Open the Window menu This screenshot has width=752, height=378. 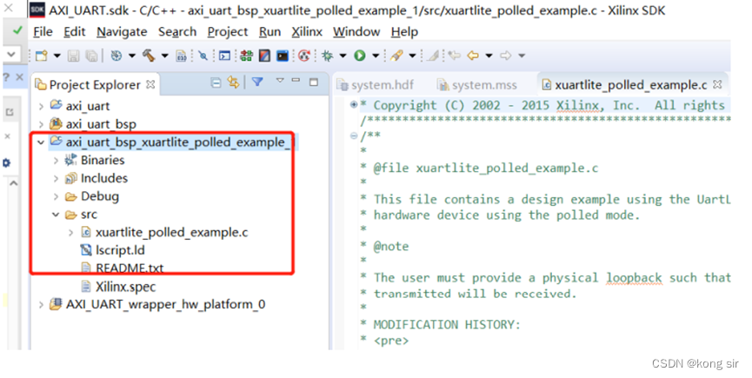(356, 31)
